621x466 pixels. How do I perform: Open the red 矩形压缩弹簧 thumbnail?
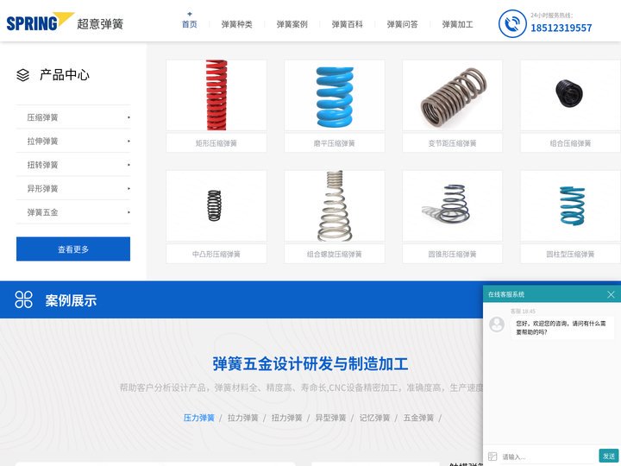pyautogui.click(x=216, y=95)
